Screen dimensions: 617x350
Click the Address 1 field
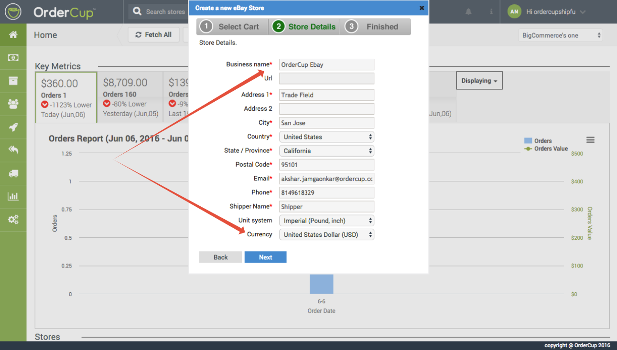(326, 95)
